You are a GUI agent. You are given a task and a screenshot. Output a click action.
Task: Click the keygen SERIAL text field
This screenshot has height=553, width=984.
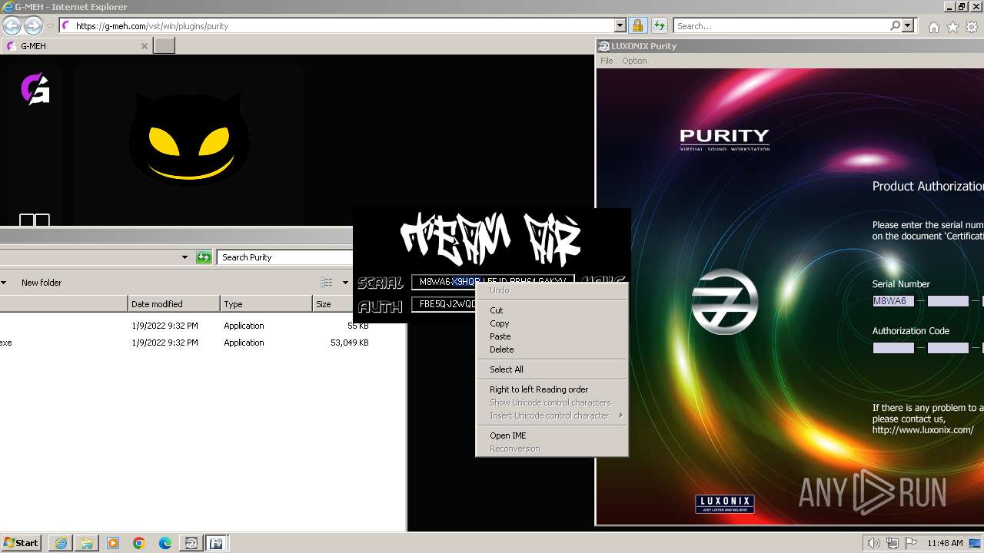[493, 282]
